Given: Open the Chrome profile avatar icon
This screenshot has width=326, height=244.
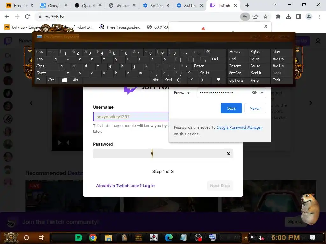Looking at the screenshot, I should click(x=309, y=17).
